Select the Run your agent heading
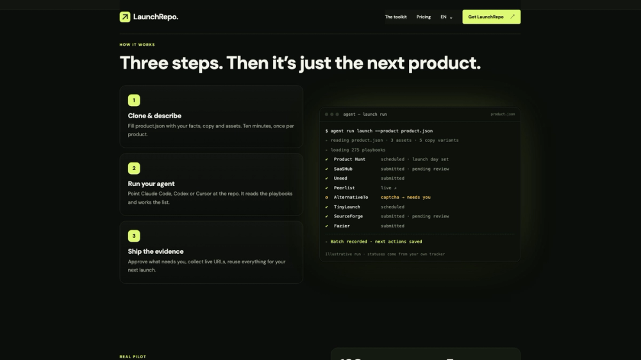Image resolution: width=641 pixels, height=360 pixels. [151, 184]
